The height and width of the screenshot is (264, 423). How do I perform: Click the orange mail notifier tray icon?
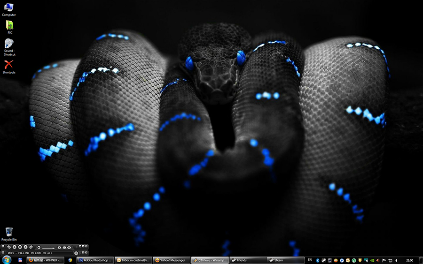pos(348,260)
